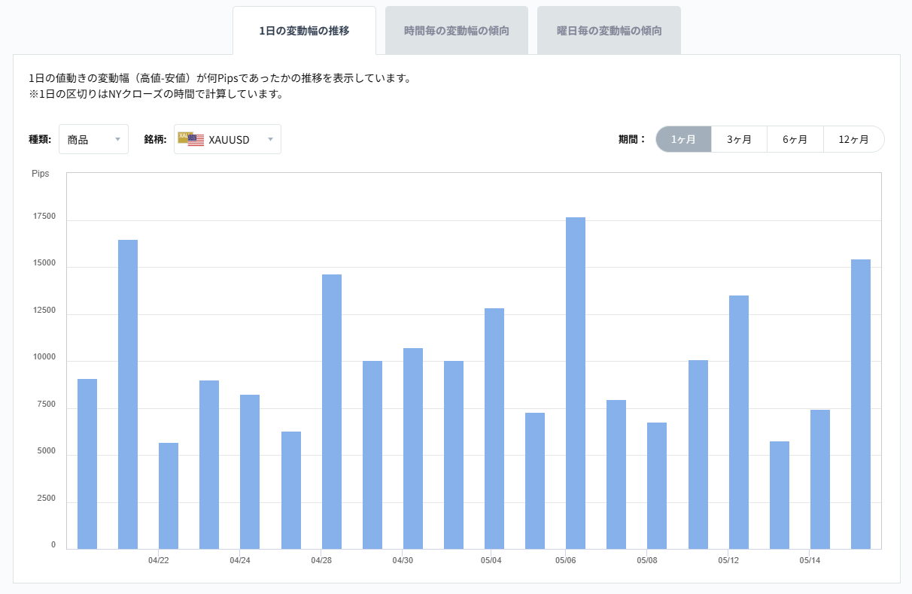Click the Pips axis unit label
This screenshot has height=594, width=912.
coord(41,174)
